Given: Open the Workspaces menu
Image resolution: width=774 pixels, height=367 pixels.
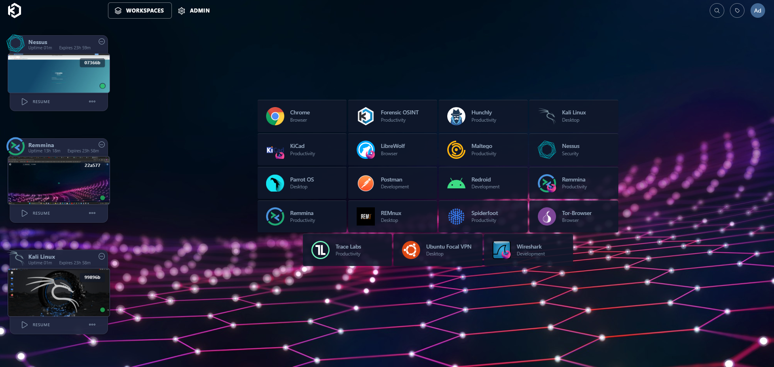Looking at the screenshot, I should coord(140,11).
